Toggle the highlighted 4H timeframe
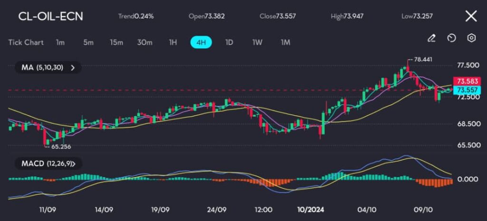487x221 pixels. pos(201,42)
